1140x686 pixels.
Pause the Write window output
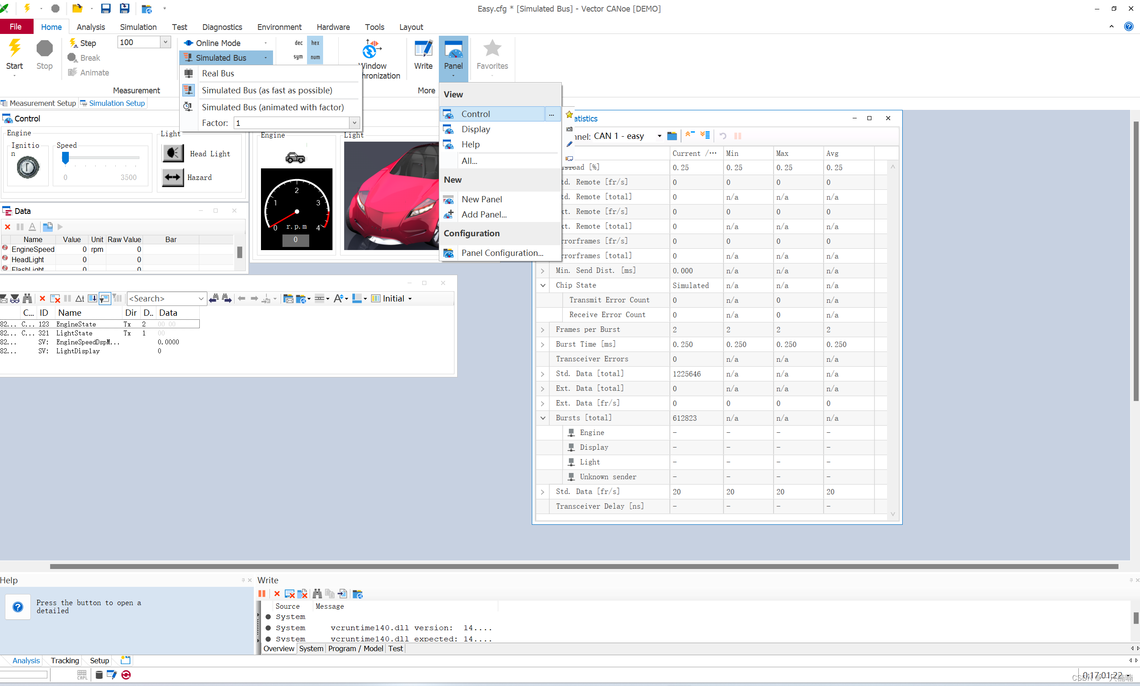262,594
